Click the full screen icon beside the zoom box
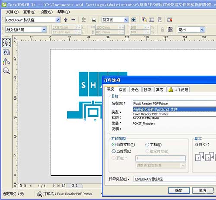Screen dimensions: 216x200 133,20
